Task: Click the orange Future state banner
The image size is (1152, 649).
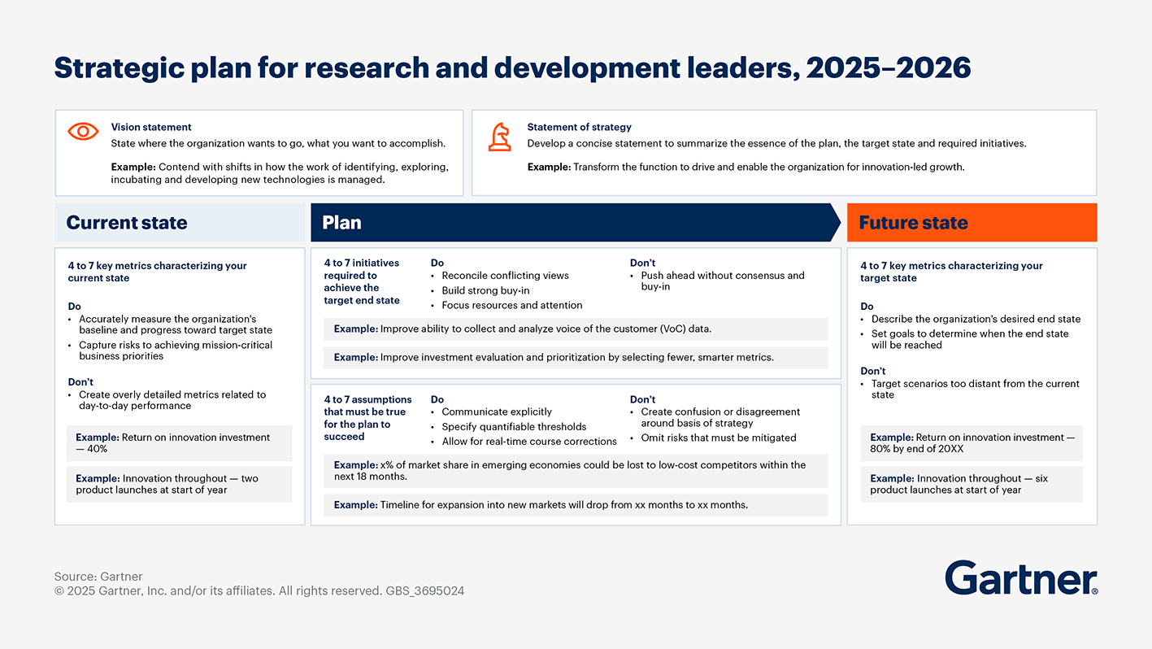Action: click(x=972, y=223)
